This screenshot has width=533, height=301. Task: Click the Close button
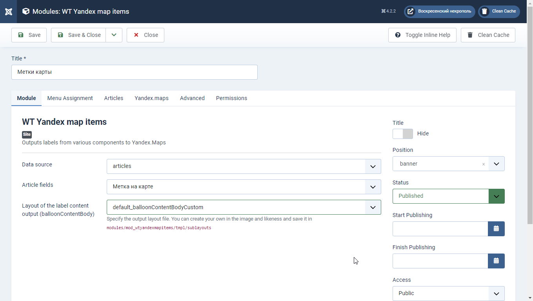pyautogui.click(x=146, y=35)
